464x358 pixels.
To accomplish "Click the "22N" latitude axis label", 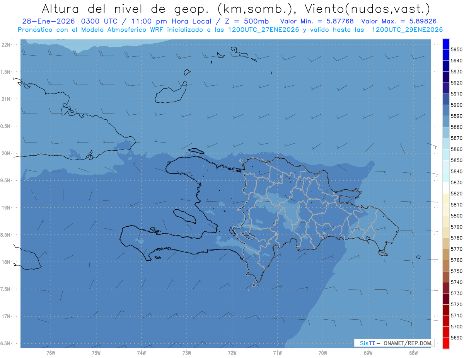I will (x=6, y=44).
